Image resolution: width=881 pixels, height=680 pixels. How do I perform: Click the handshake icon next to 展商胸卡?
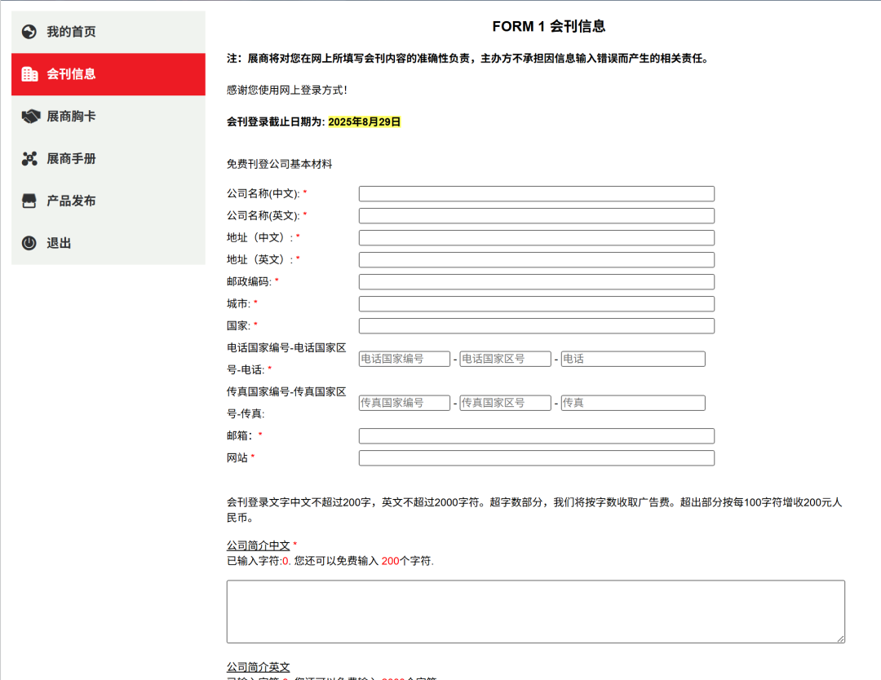pos(29,117)
